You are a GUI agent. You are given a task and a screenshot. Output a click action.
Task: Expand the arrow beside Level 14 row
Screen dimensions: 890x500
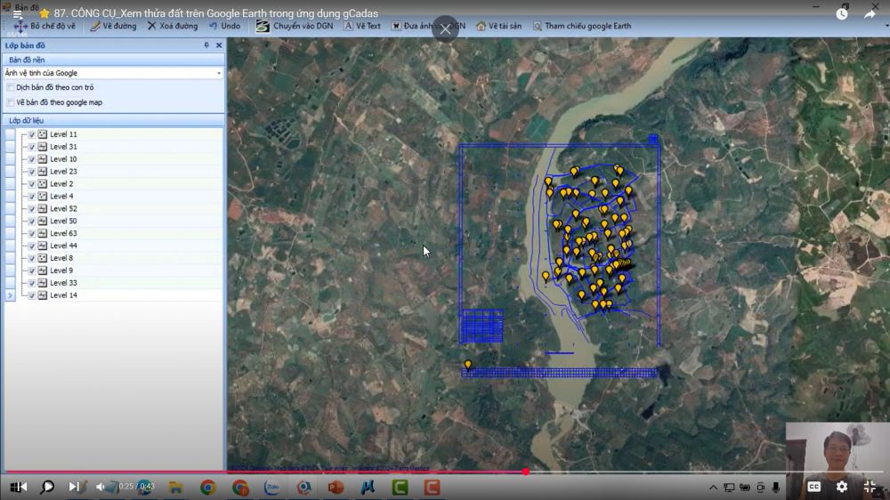[10, 295]
